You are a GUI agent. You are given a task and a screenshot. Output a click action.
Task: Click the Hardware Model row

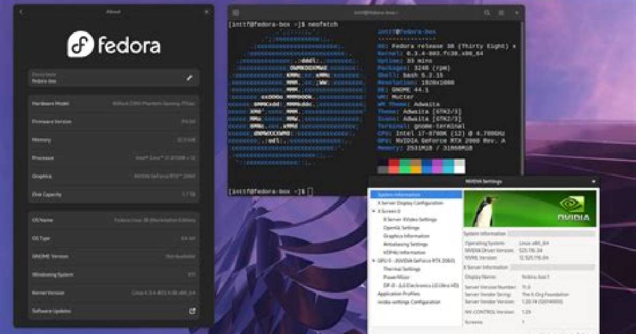pos(114,104)
